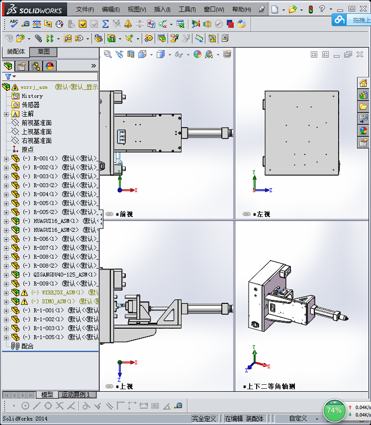371x425 pixels.
Task: Open the DisplayManager color wheel tab
Action: 50,66
